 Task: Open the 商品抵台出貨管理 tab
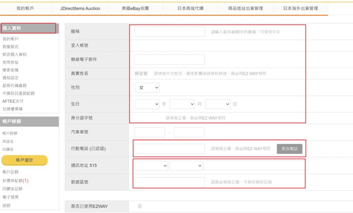click(245, 8)
